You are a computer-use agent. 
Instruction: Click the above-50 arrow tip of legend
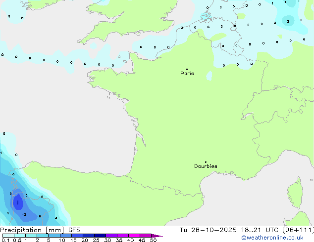pos(157,236)
